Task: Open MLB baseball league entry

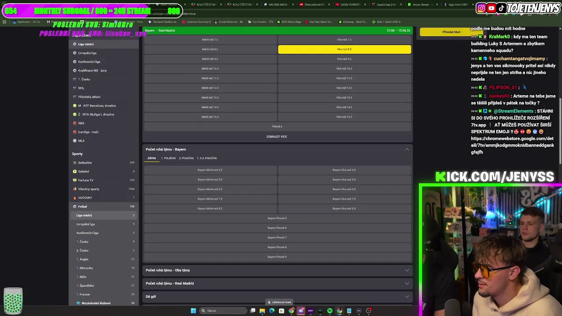Action: [104, 141]
